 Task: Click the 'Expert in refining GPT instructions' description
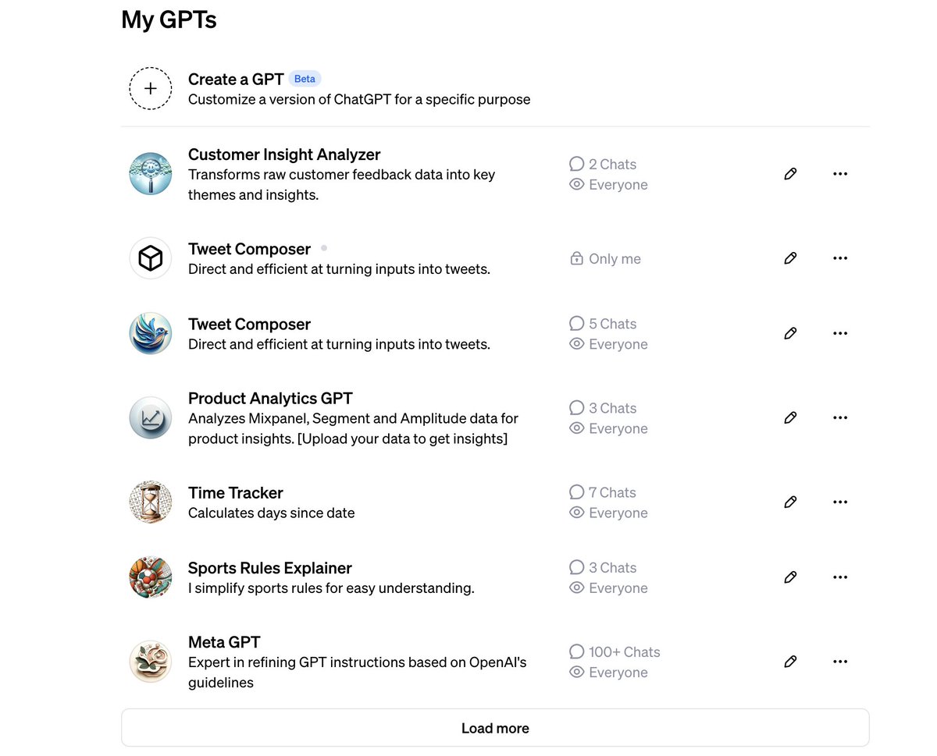[358, 673]
